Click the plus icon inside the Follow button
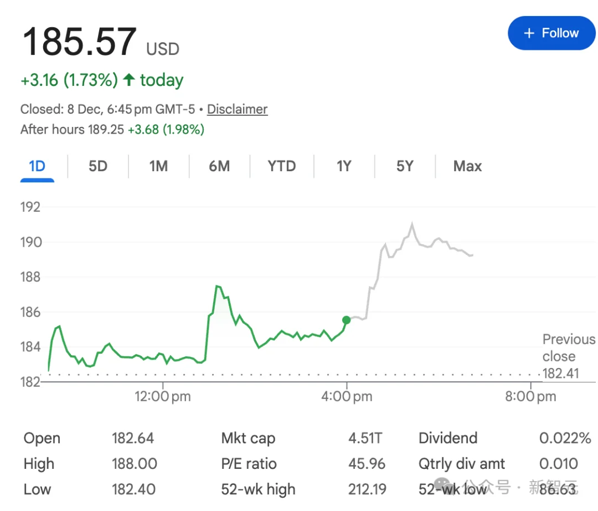Image resolution: width=598 pixels, height=511 pixels. pos(529,33)
